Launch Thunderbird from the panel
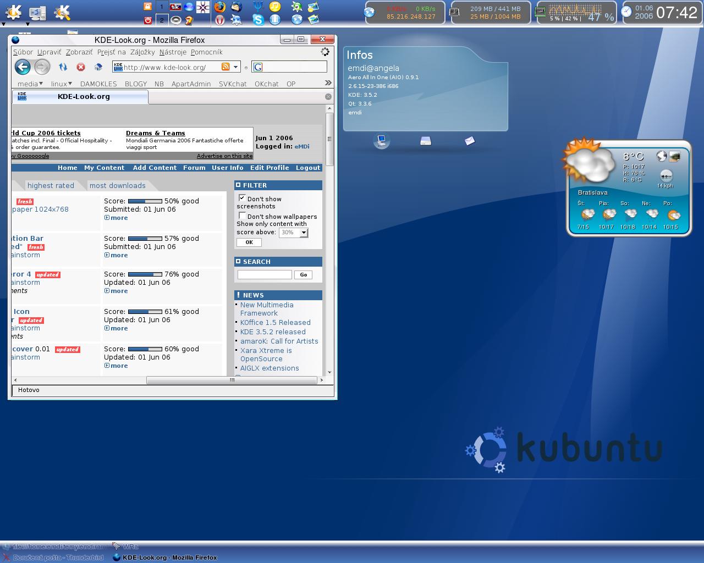The height and width of the screenshot is (563, 704). tap(237, 7)
